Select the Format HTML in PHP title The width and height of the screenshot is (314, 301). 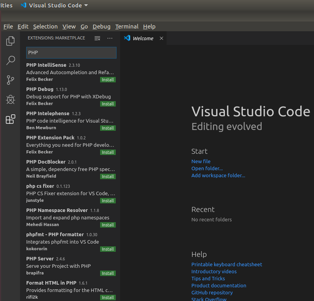tap(51, 283)
